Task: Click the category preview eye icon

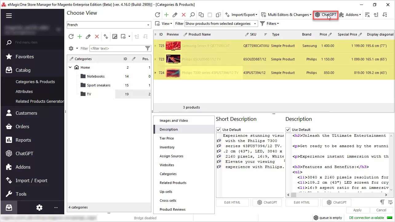Action: tap(124, 36)
